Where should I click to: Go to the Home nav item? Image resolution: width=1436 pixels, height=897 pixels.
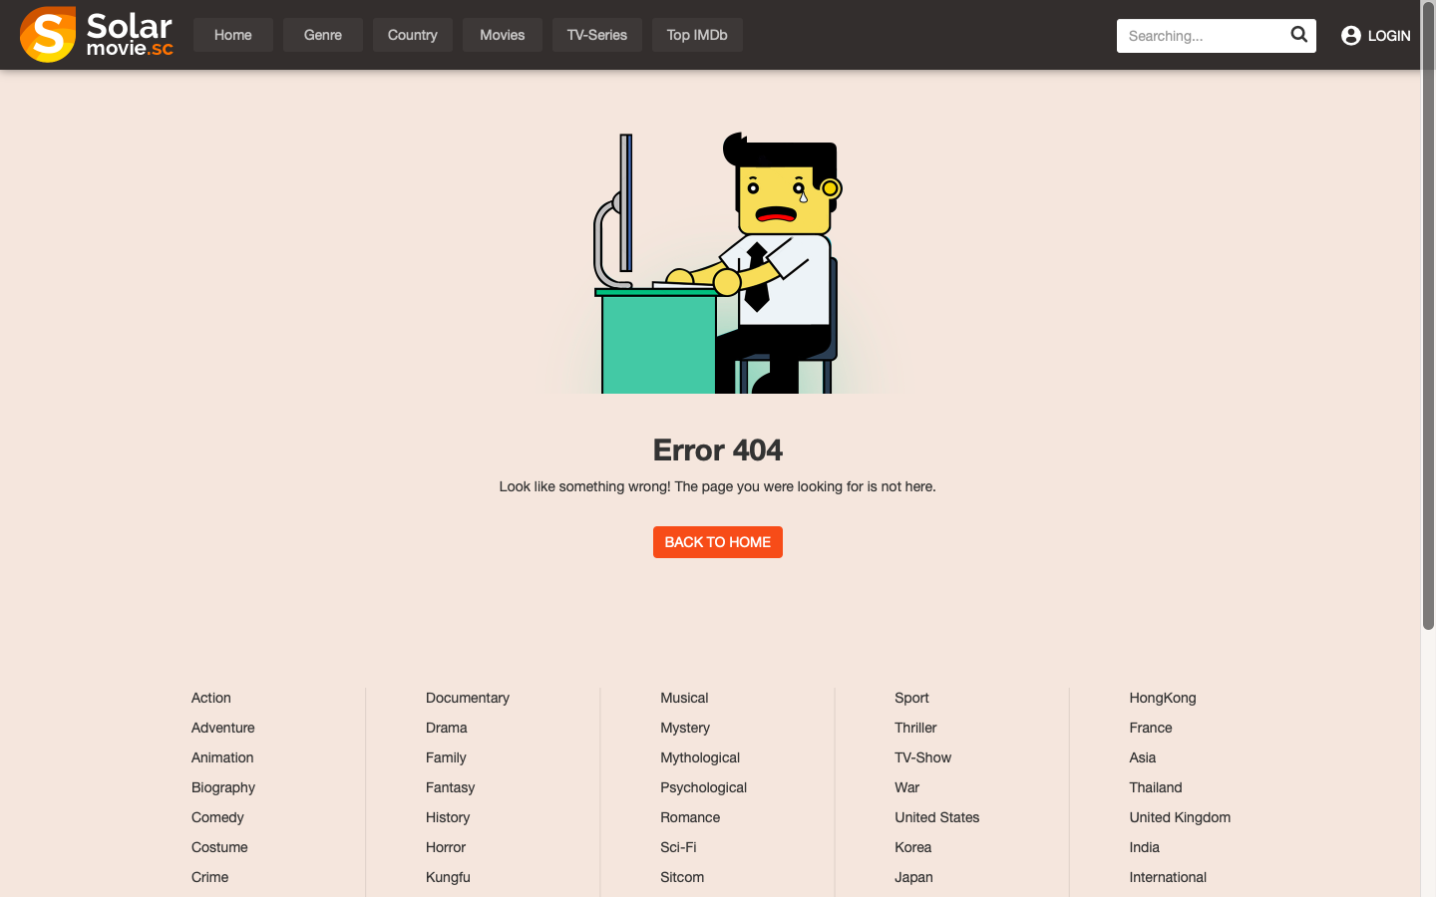(232, 35)
